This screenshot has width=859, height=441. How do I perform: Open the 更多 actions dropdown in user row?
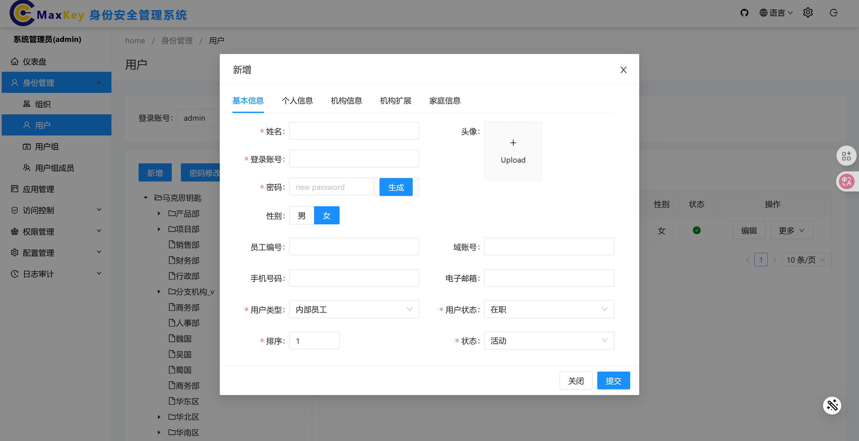pos(791,230)
